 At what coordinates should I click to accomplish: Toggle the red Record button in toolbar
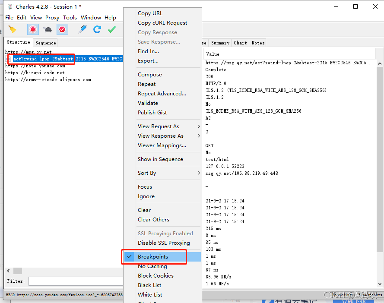tap(33, 30)
